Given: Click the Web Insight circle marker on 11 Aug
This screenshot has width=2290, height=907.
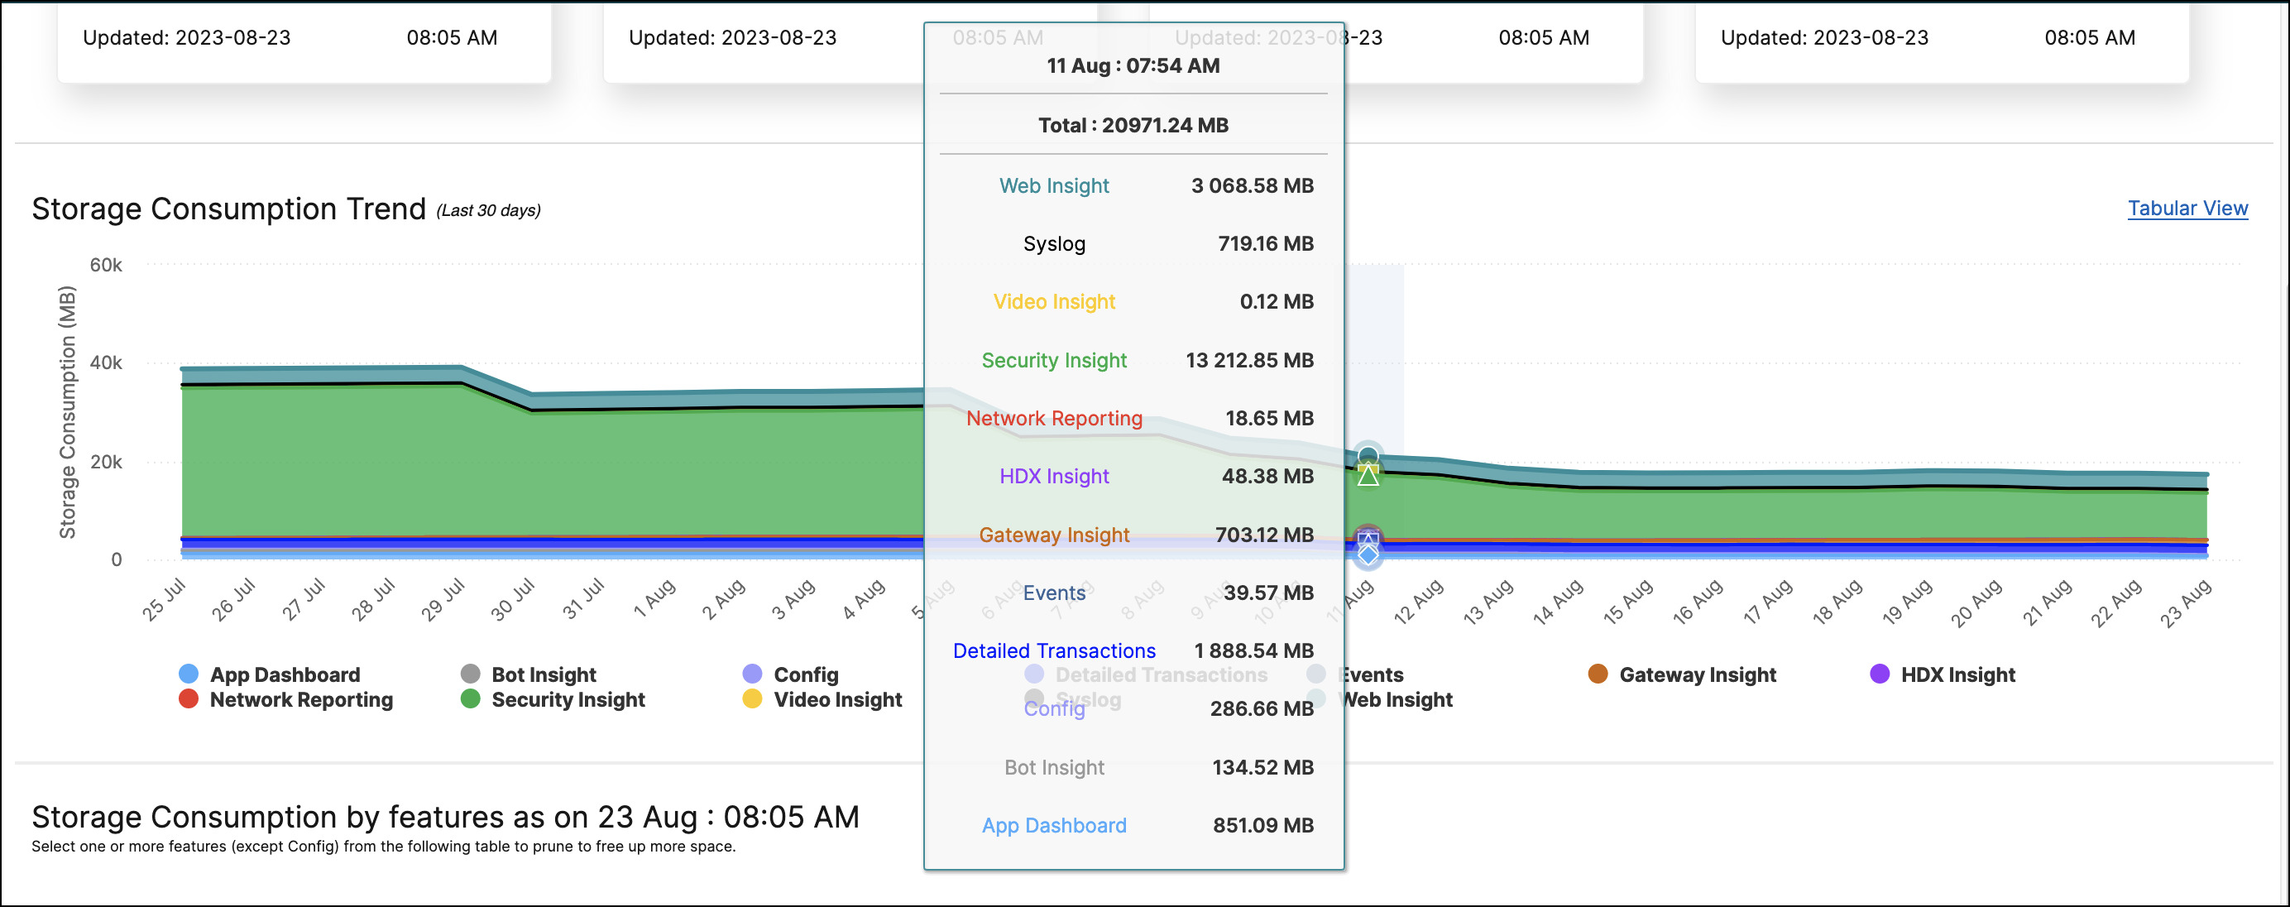Looking at the screenshot, I should 1368,456.
